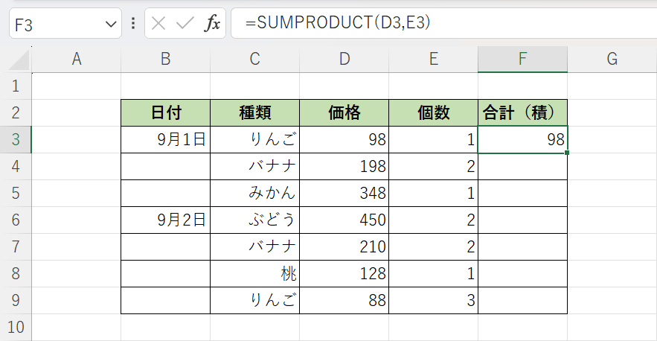Click the Cancel X formula icon
The image size is (657, 341).
pyautogui.click(x=158, y=24)
